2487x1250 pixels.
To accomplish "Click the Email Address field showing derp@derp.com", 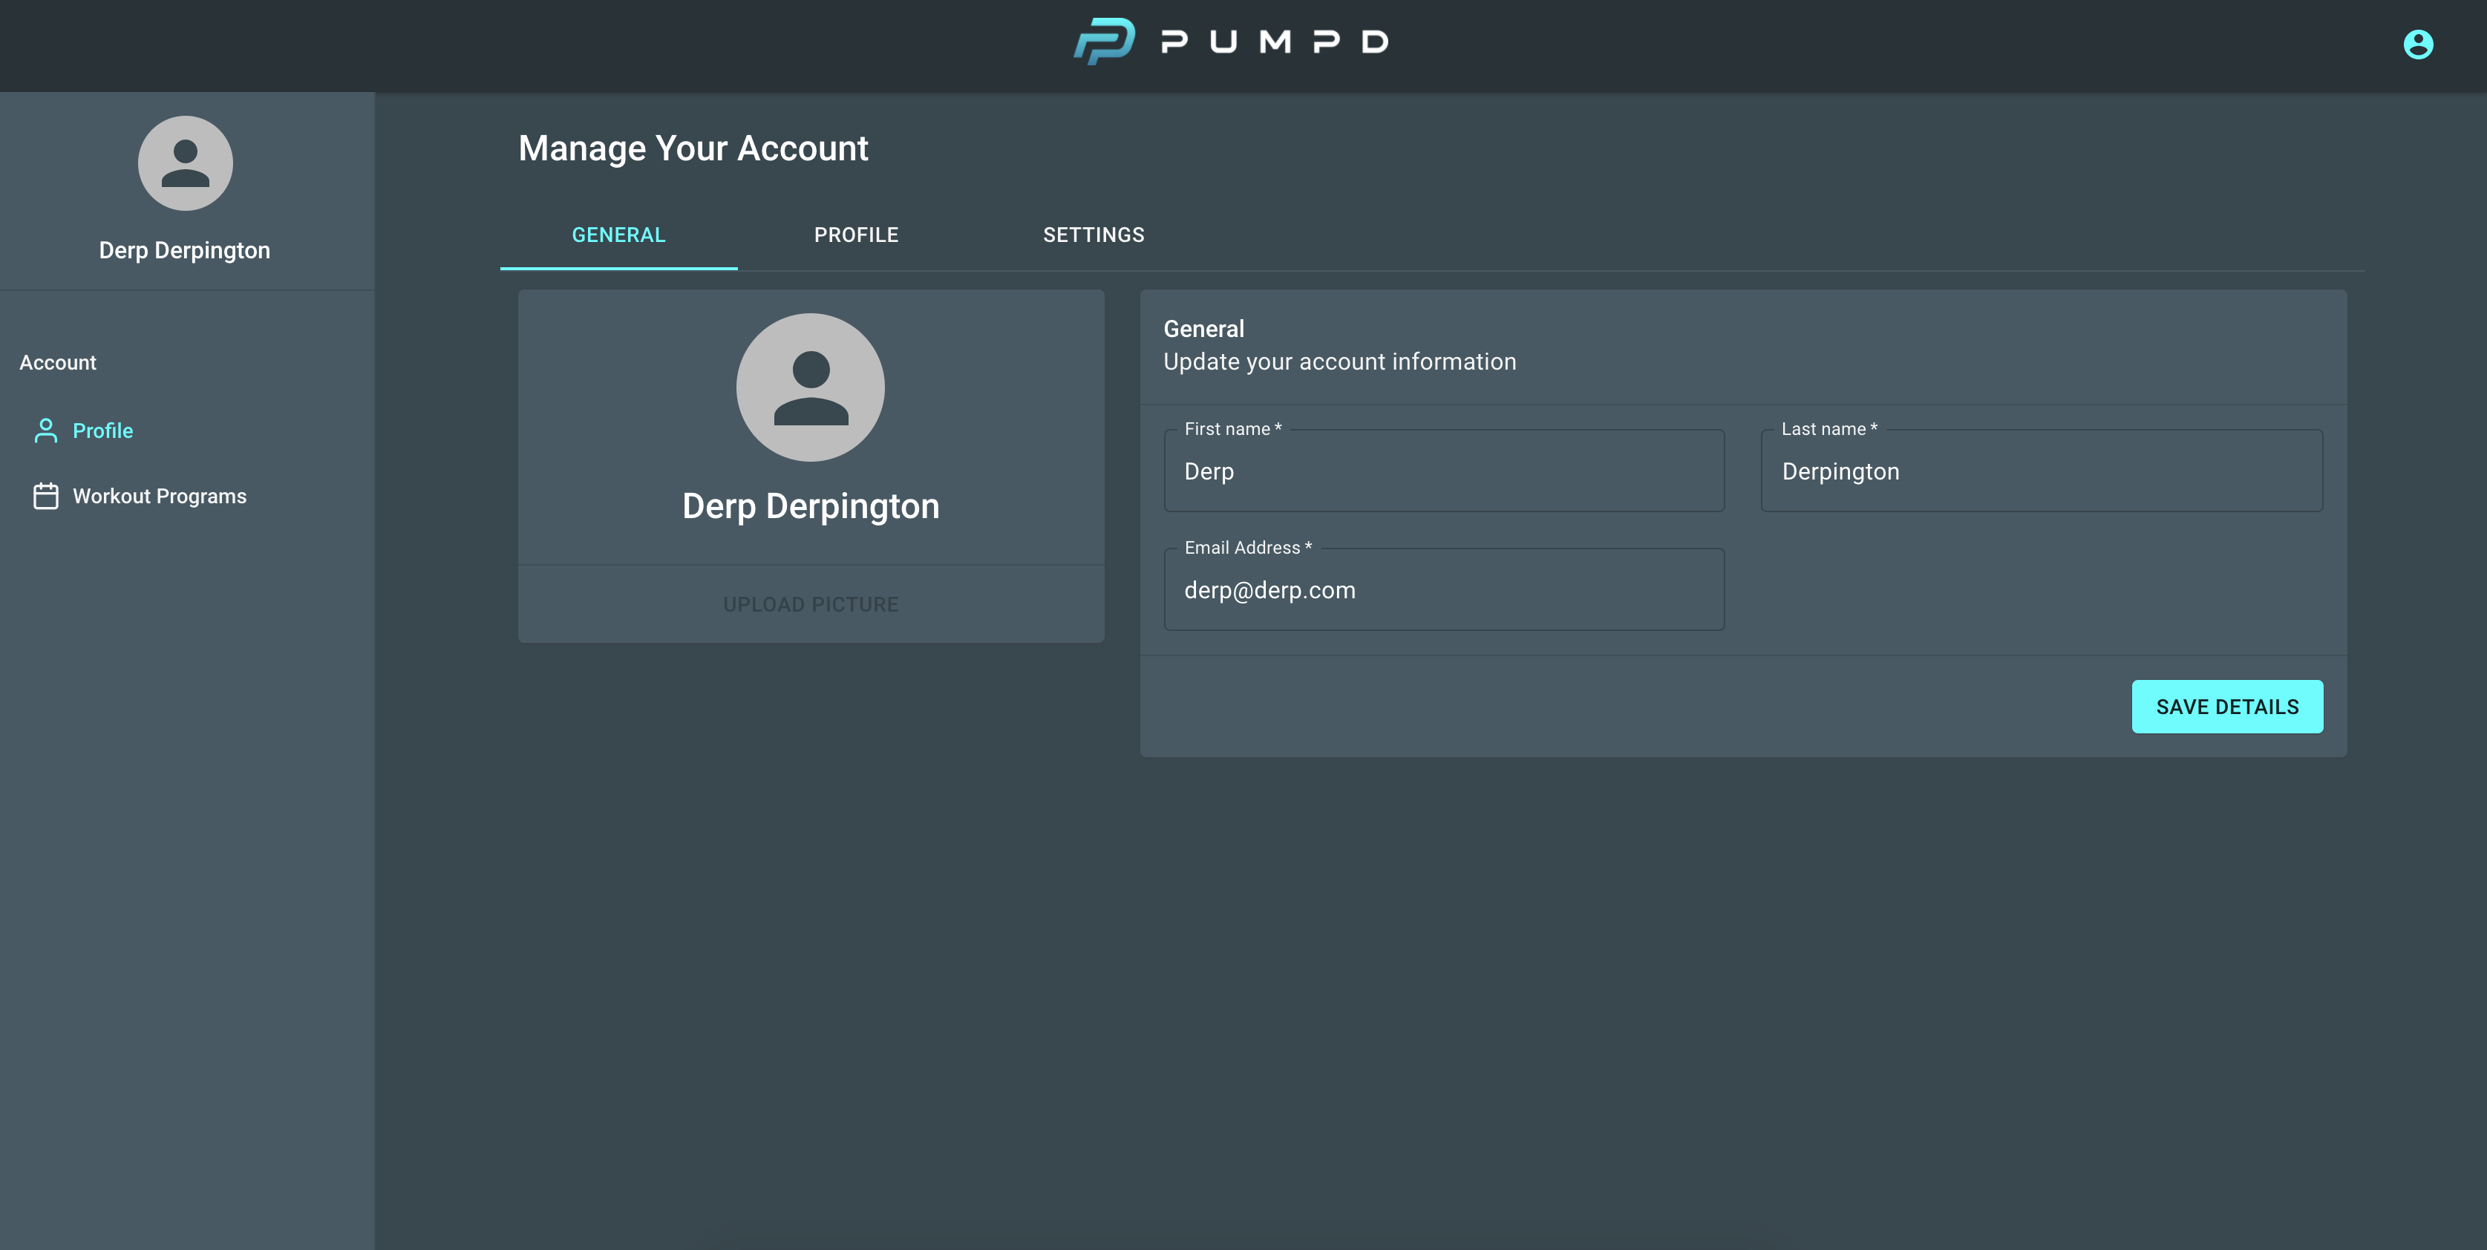I will click(x=1443, y=590).
